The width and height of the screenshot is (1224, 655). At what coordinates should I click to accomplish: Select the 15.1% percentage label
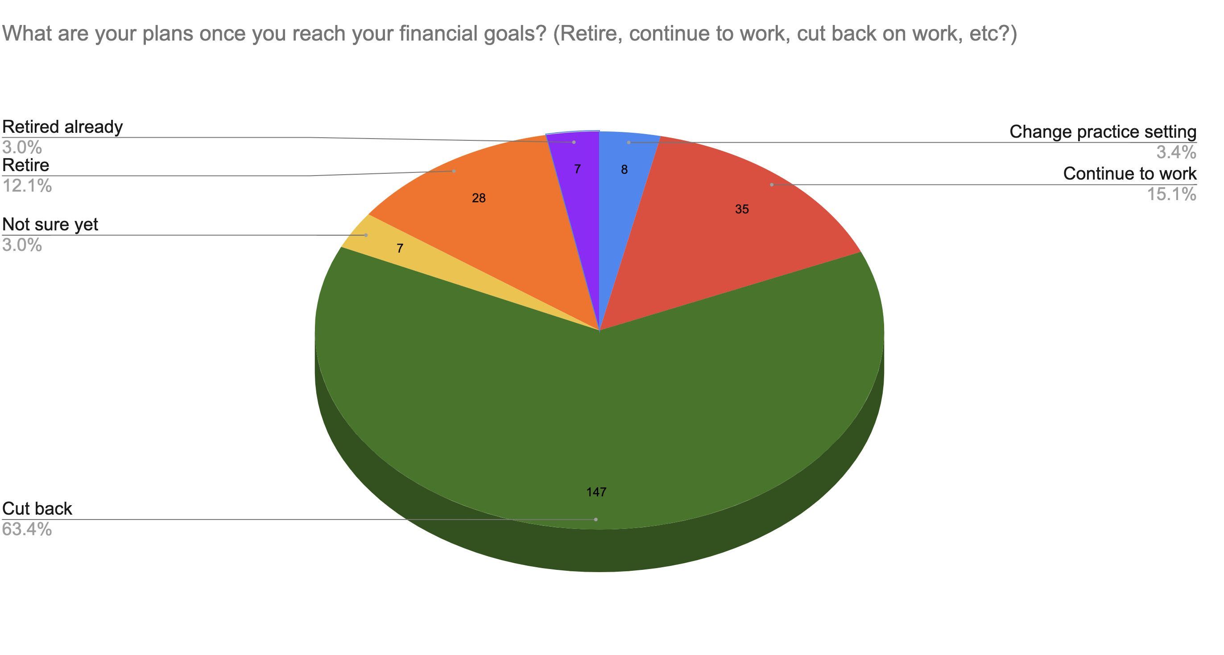[x=1172, y=194]
